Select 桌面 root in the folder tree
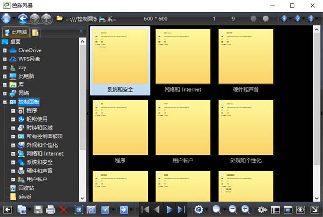The image size is (323, 217). click(16, 41)
